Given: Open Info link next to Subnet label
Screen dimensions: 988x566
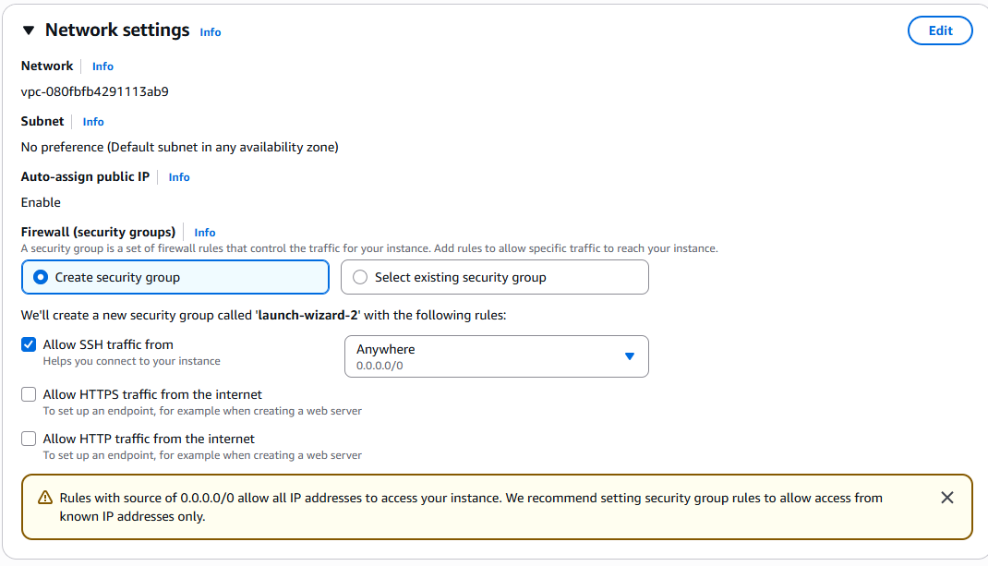Looking at the screenshot, I should coord(93,122).
